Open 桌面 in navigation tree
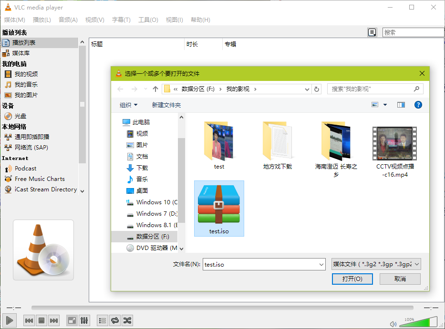 137,191
